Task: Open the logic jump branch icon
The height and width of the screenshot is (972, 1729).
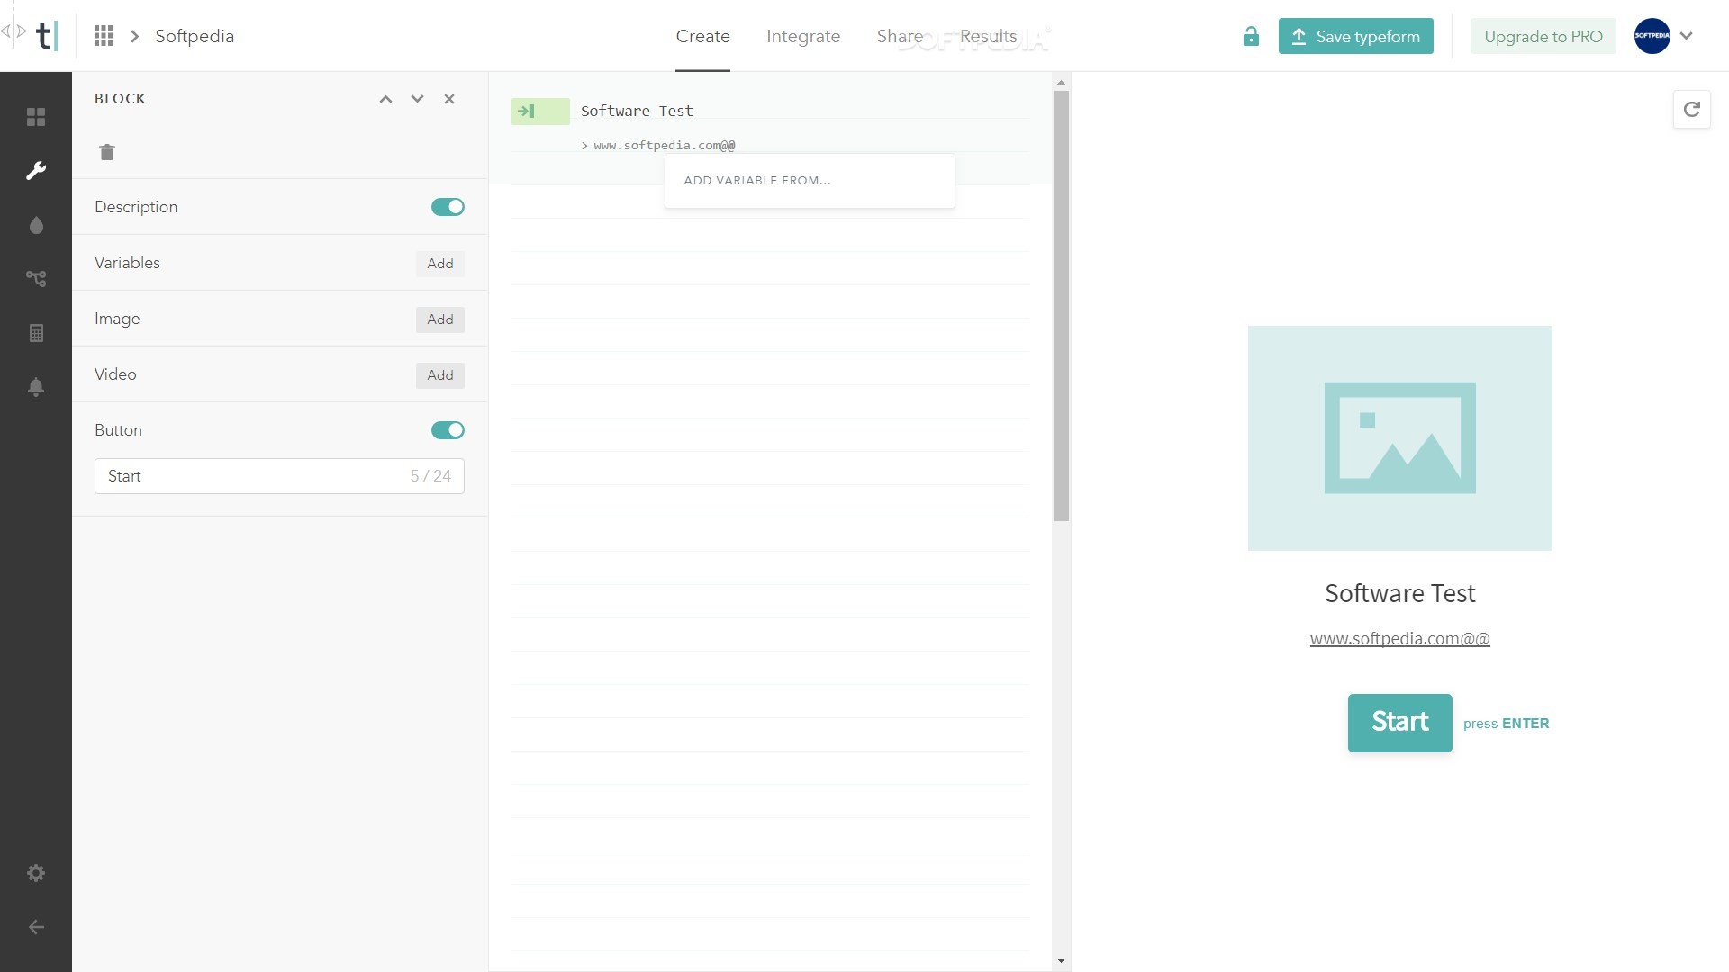Action: (x=36, y=279)
